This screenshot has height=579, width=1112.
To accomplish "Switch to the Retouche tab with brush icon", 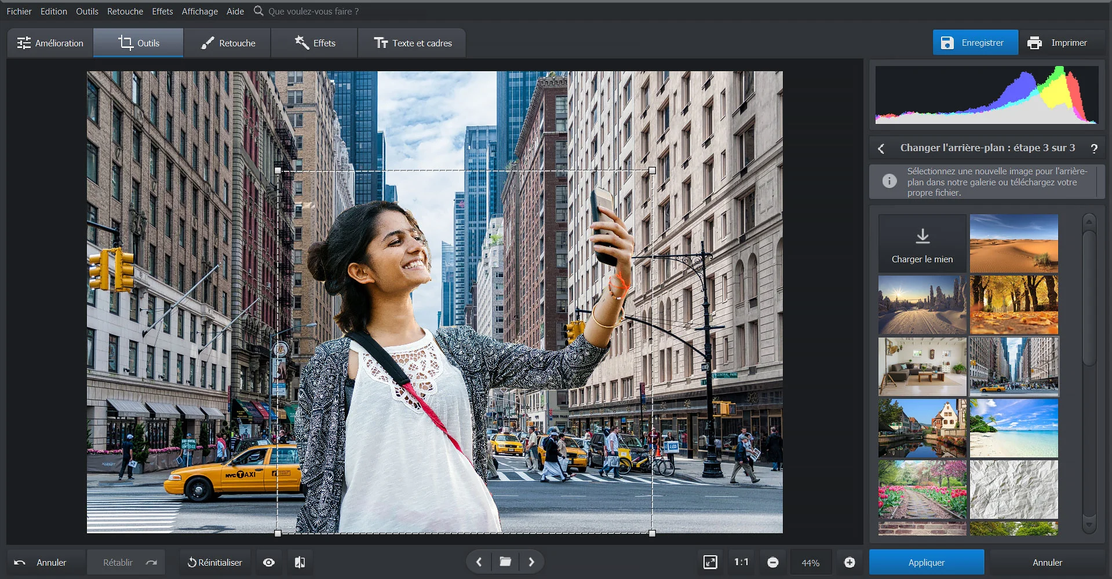I will [227, 43].
